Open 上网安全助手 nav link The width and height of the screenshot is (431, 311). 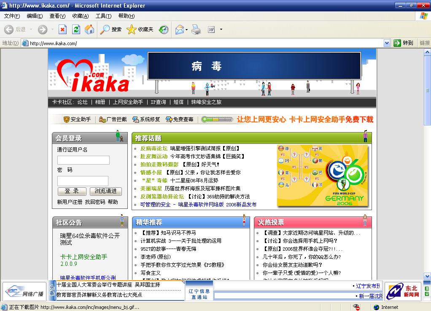[x=128, y=102]
